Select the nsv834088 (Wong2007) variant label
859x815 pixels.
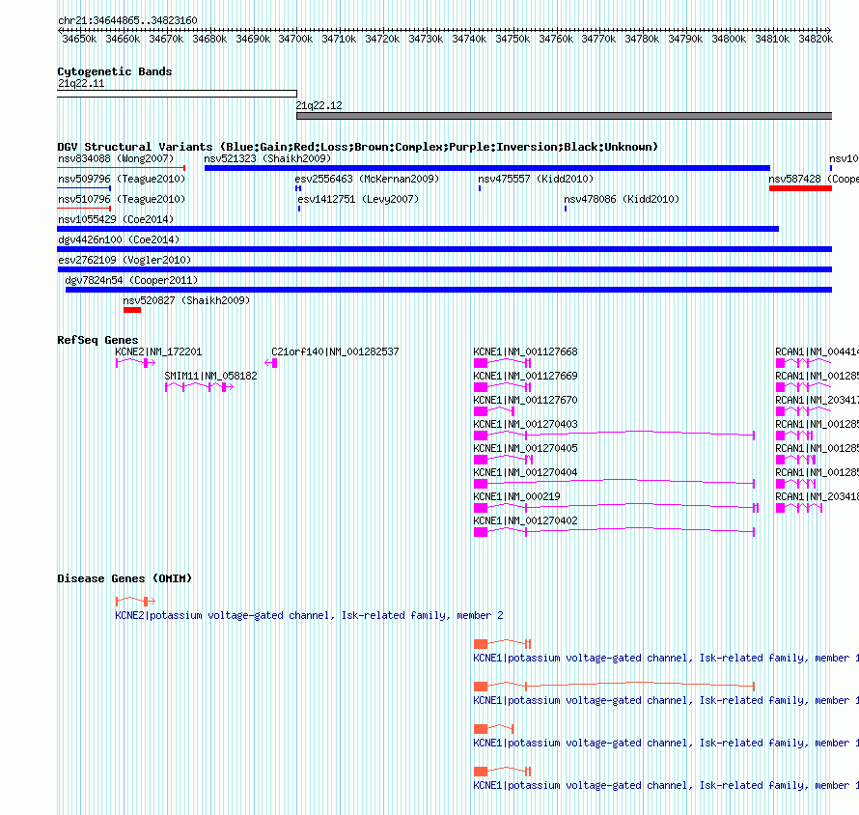(116, 159)
